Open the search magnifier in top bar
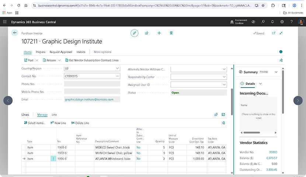306x177 pixels. 263,22
